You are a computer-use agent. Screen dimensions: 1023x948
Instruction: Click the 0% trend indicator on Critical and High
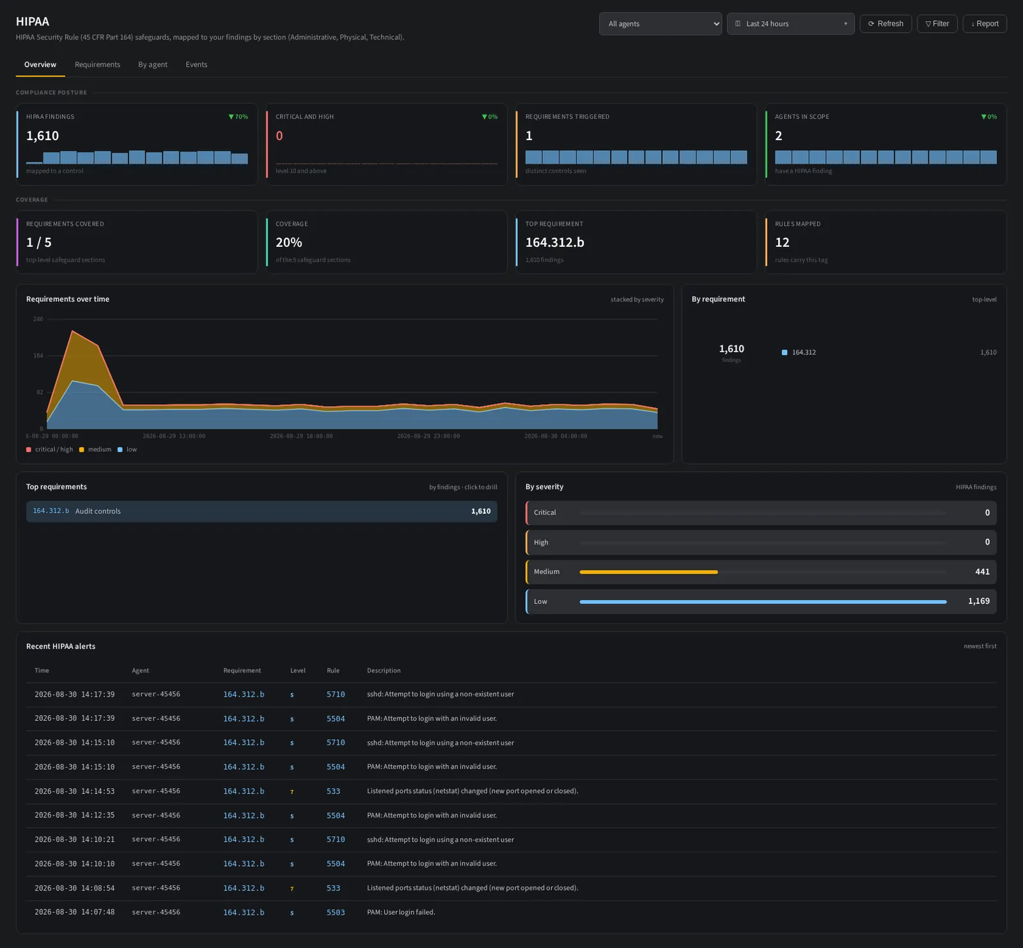pos(489,117)
